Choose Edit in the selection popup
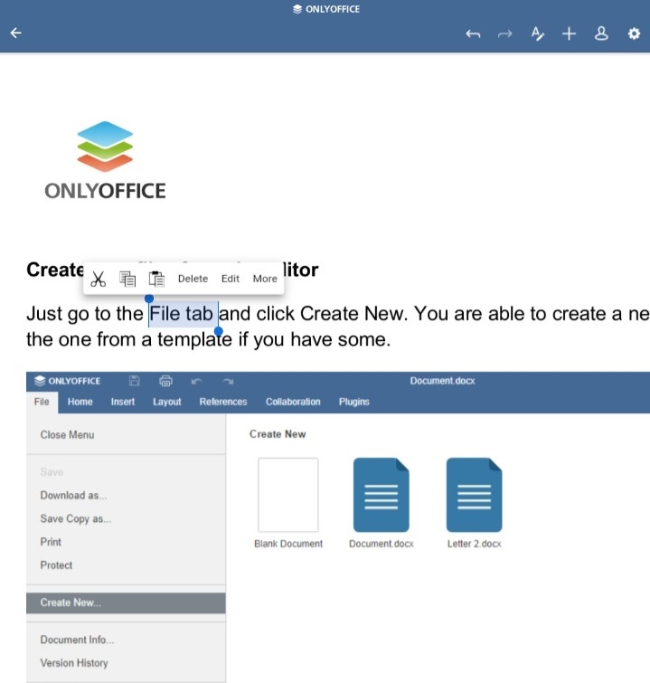The width and height of the screenshot is (650, 683). click(x=231, y=279)
